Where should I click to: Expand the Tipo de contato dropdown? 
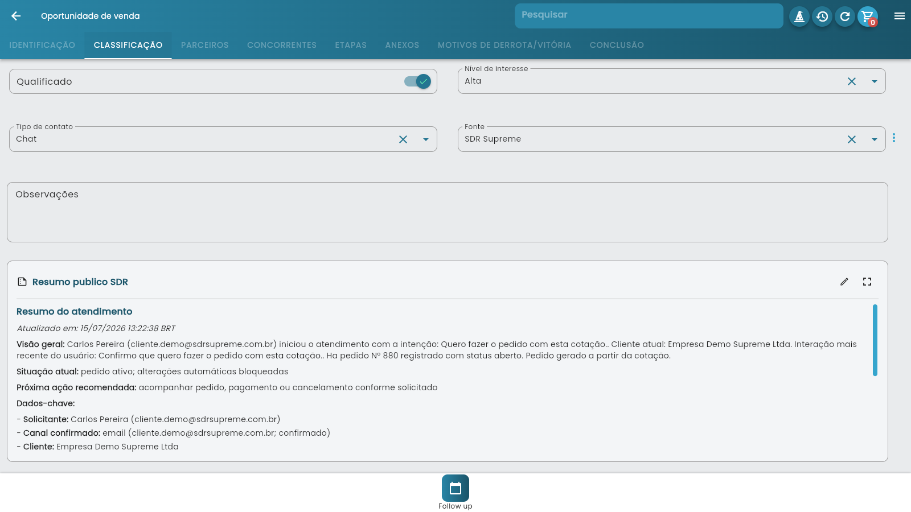point(426,139)
